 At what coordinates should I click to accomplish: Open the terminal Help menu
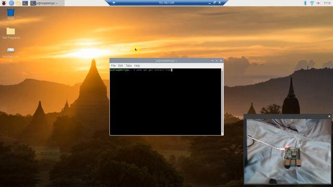point(137,66)
